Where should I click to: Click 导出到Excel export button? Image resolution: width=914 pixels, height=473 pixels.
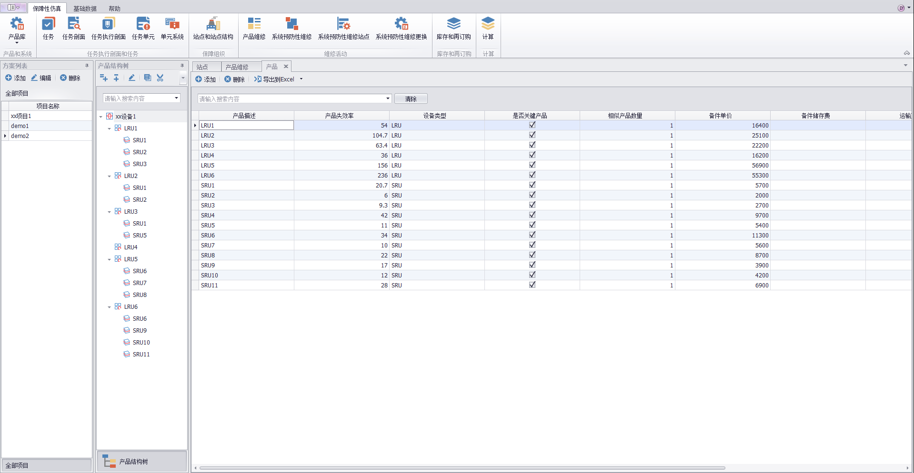coord(275,79)
